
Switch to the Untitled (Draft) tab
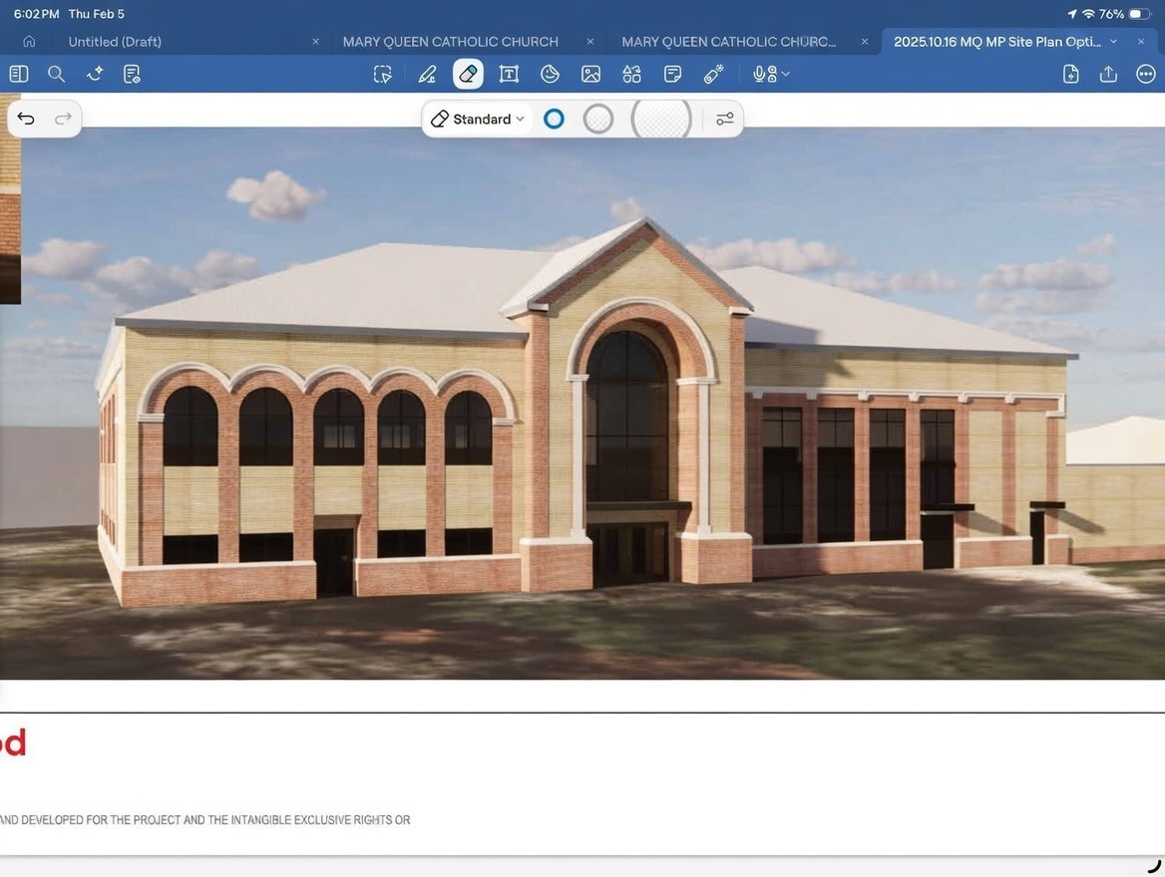click(115, 42)
